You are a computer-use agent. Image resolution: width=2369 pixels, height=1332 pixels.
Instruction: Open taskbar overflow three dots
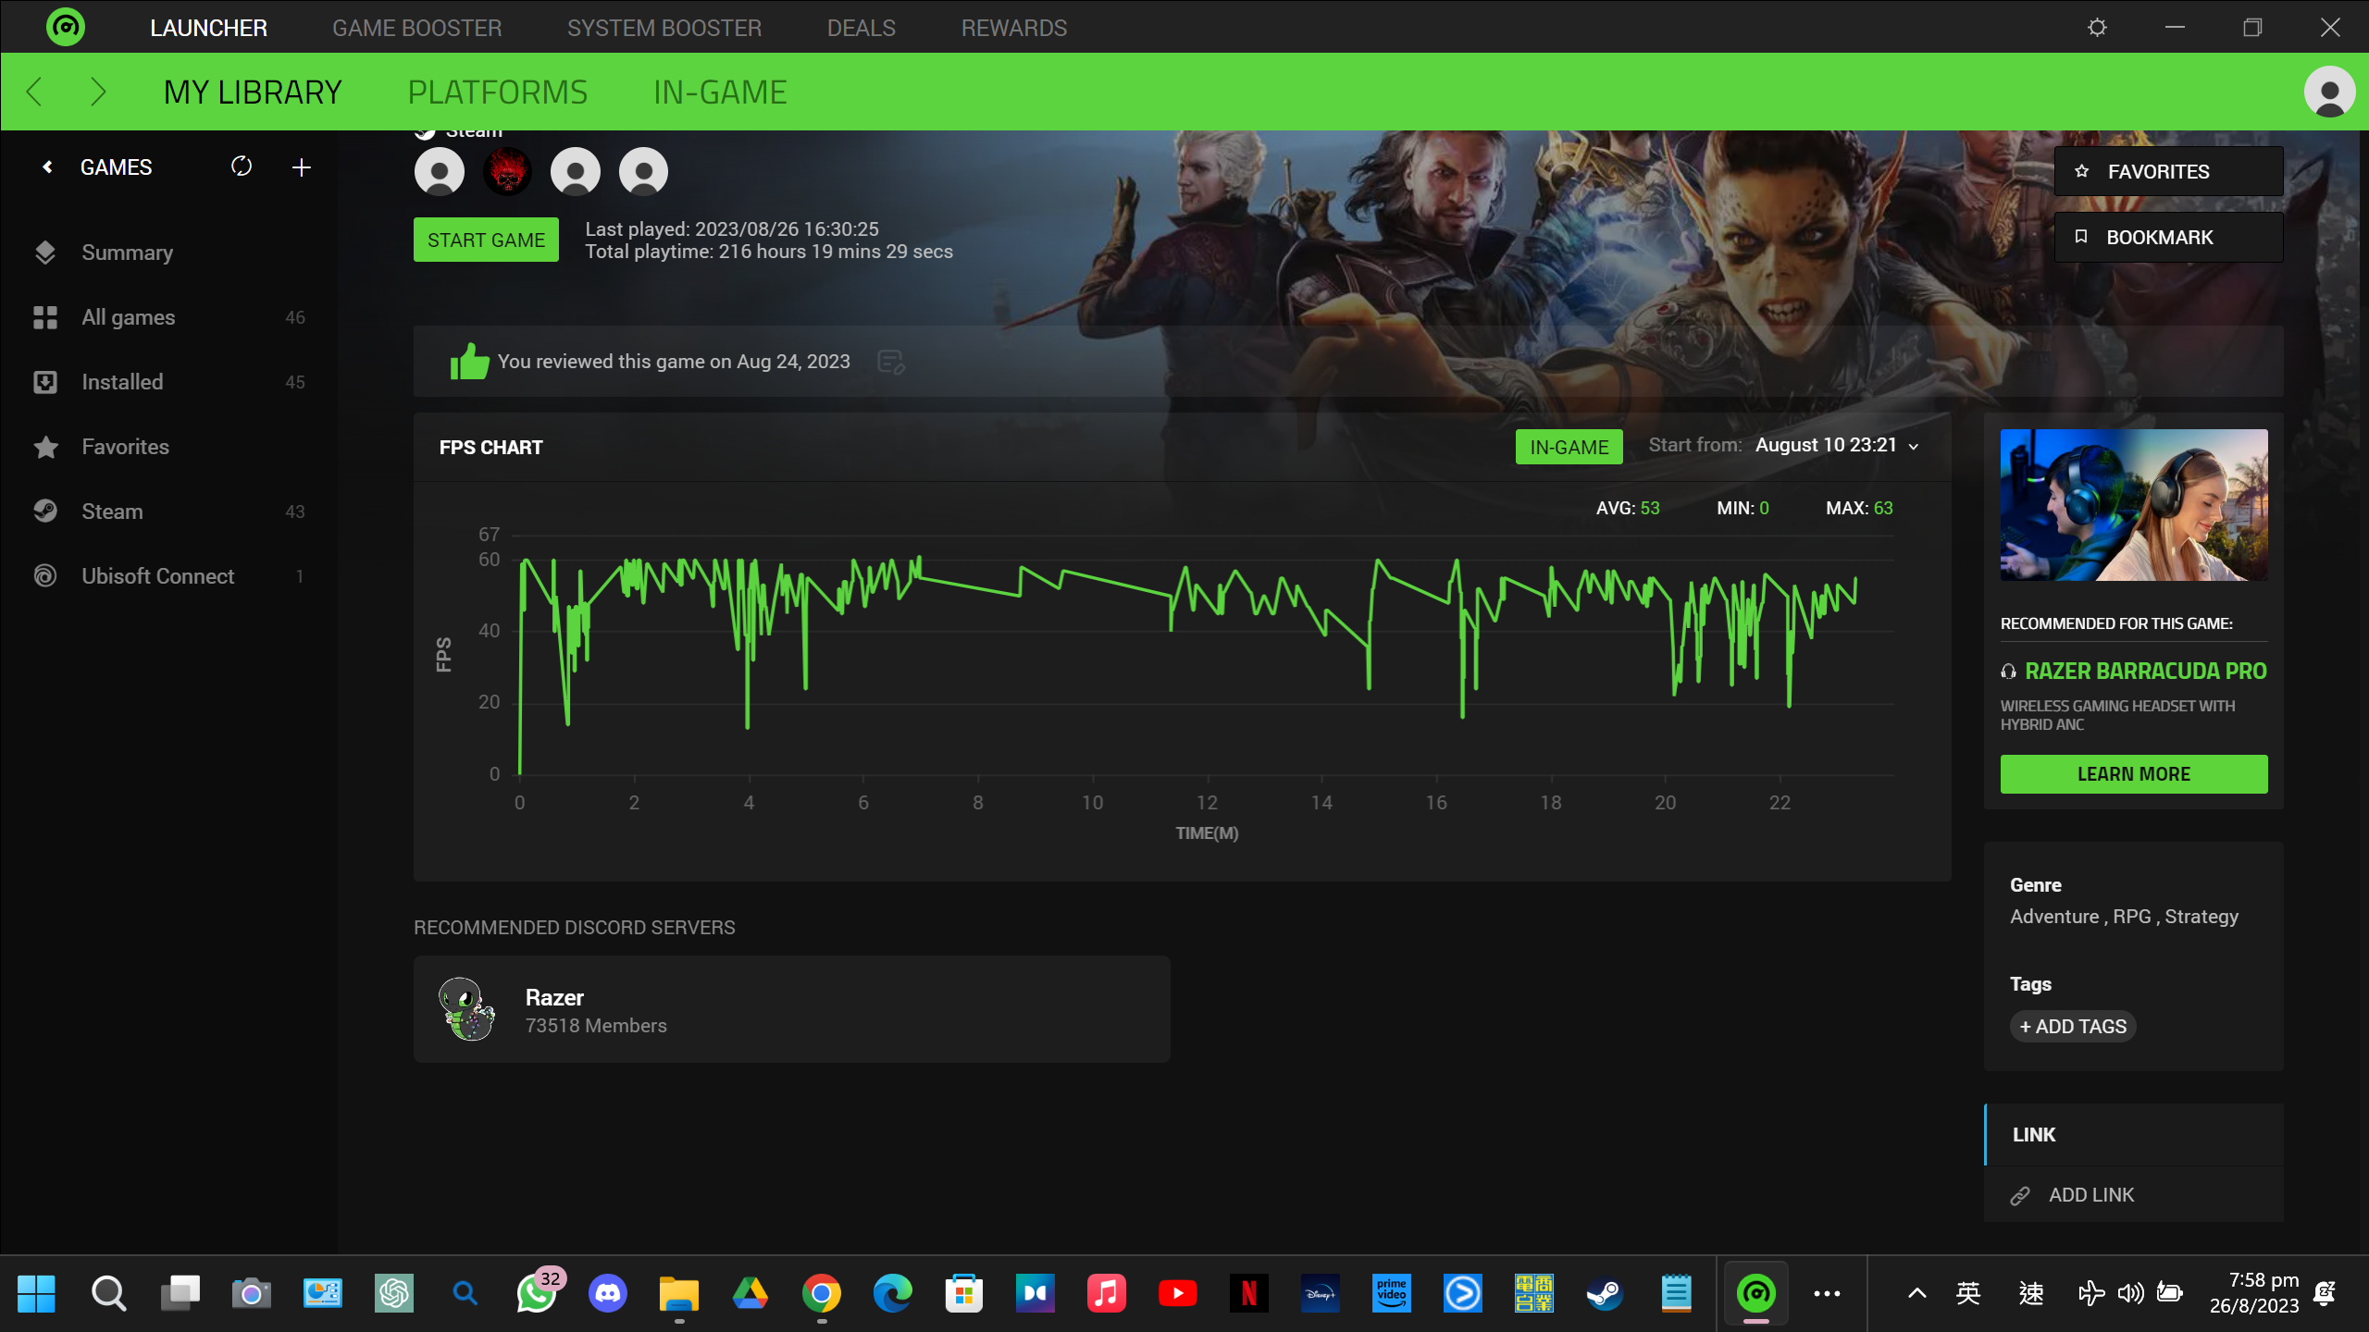coord(1827,1293)
